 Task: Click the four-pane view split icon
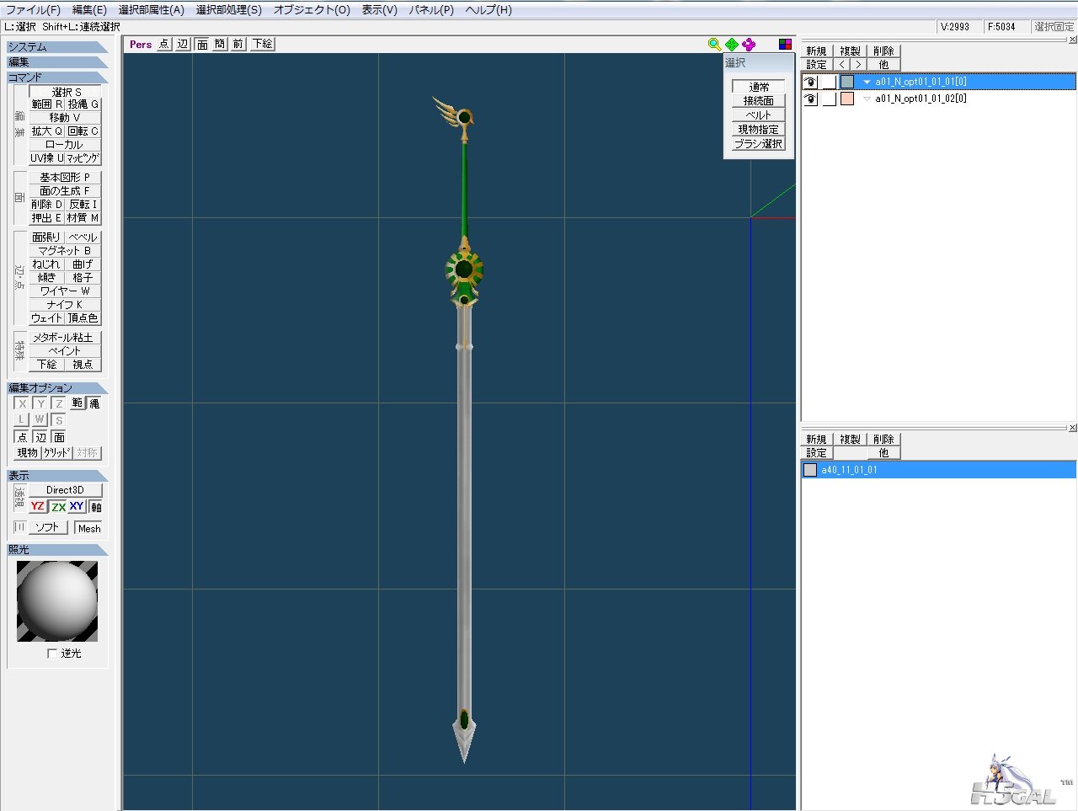[785, 44]
